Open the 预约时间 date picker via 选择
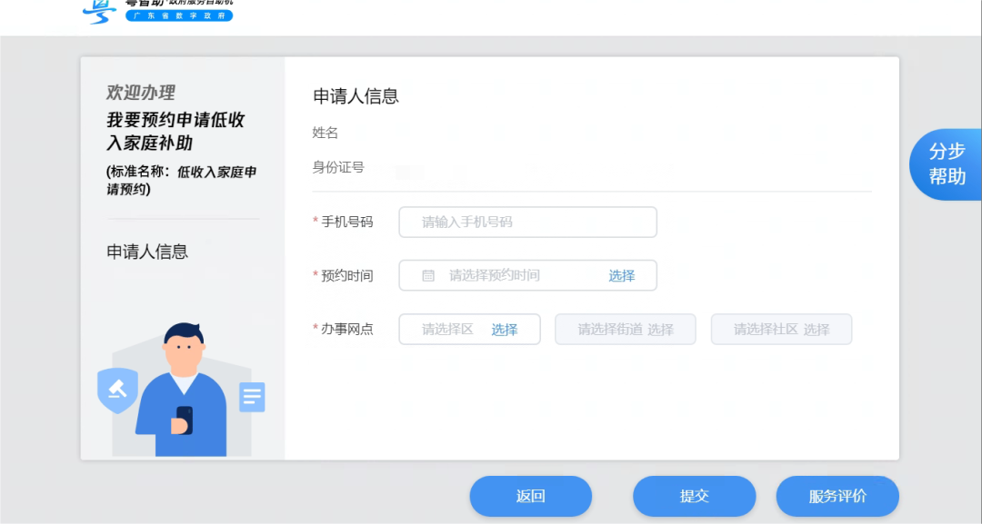The image size is (982, 524). (x=623, y=275)
